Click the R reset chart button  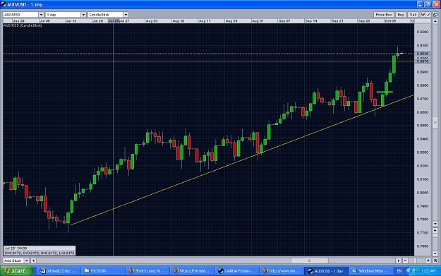[x=435, y=260]
